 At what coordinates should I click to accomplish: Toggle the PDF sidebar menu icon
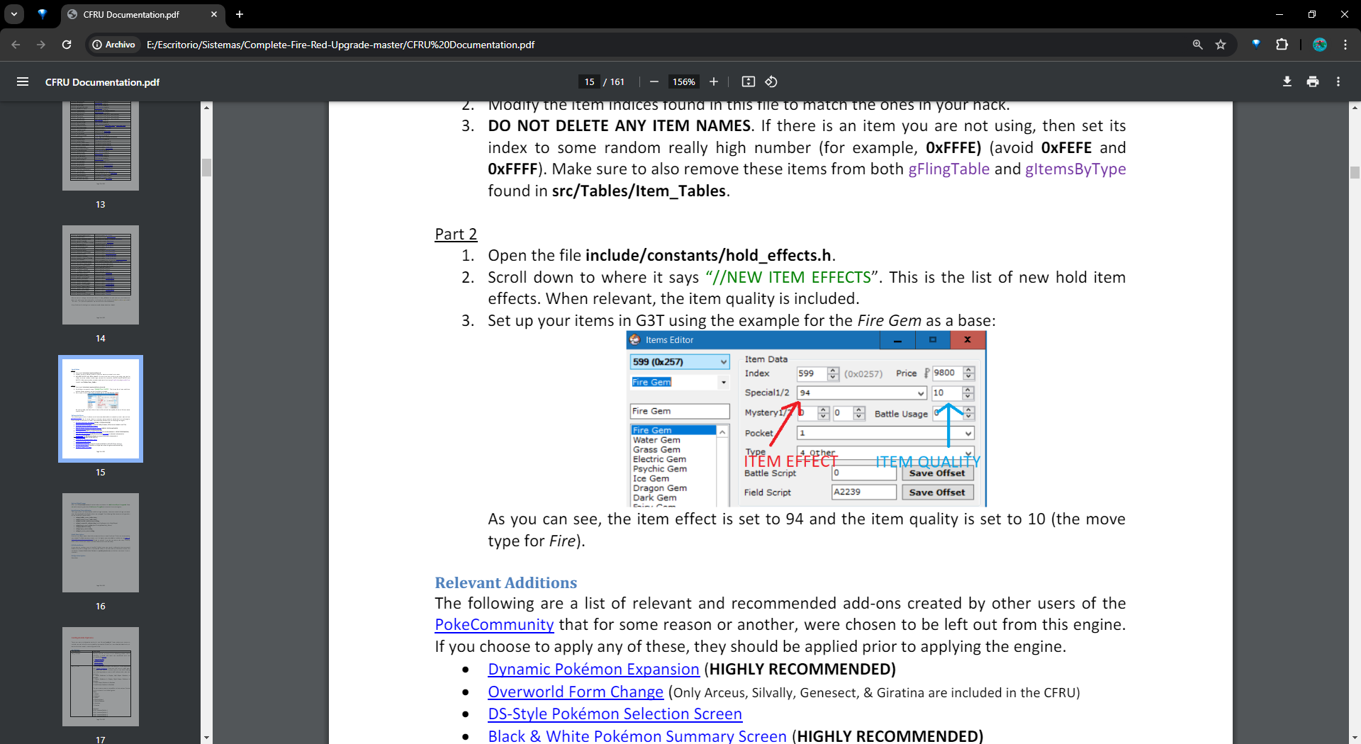23,81
